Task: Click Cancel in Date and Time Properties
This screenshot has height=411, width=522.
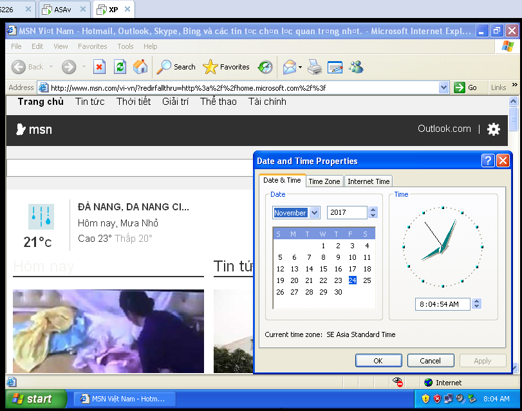Action: click(x=431, y=361)
